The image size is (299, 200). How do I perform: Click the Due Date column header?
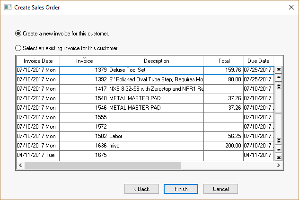tap(258, 61)
